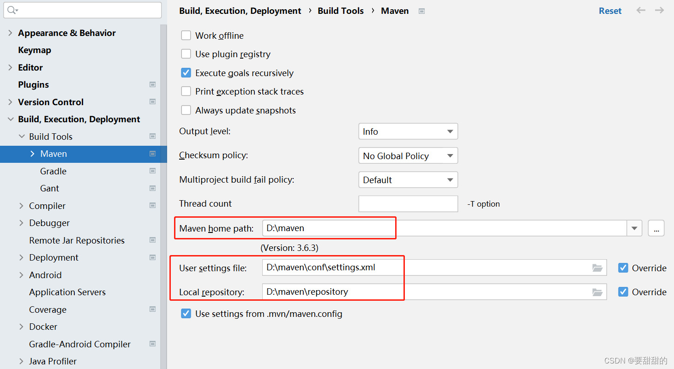Click the magnifier icon in the search field

(x=12, y=10)
